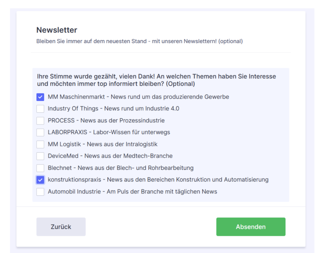The width and height of the screenshot is (325, 253).
Task: Click the label text 'PROCESS - News aus der Prozessindustrie'
Action: (106, 120)
